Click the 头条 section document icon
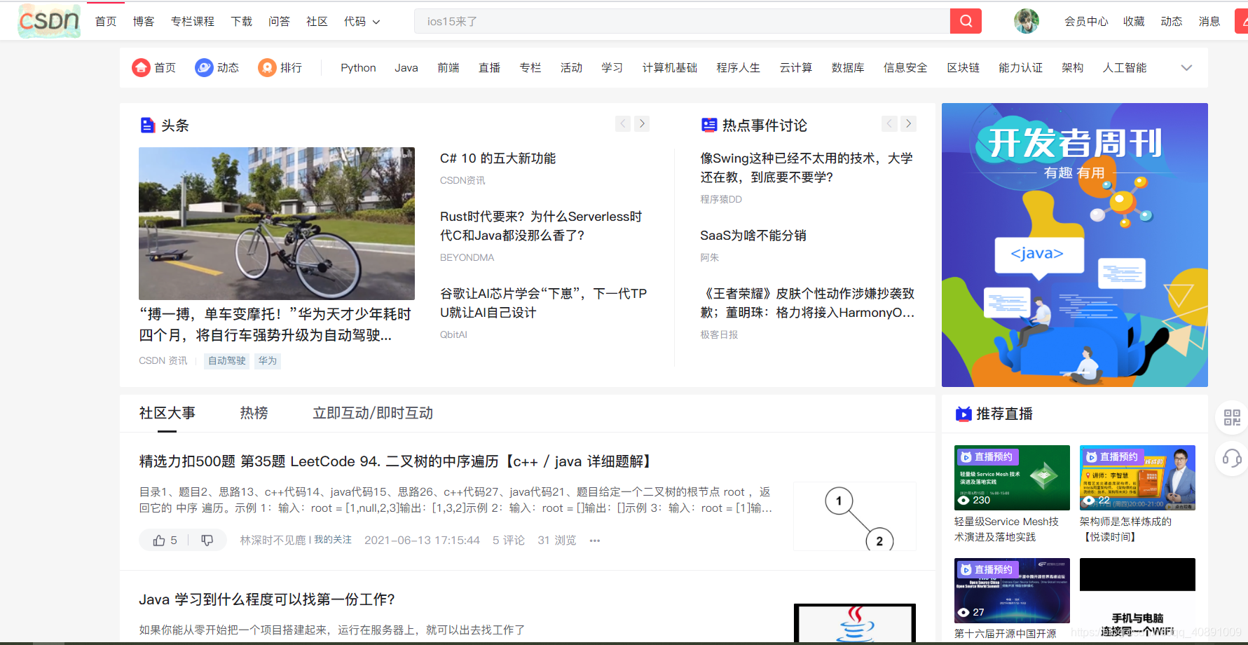 pyautogui.click(x=148, y=125)
